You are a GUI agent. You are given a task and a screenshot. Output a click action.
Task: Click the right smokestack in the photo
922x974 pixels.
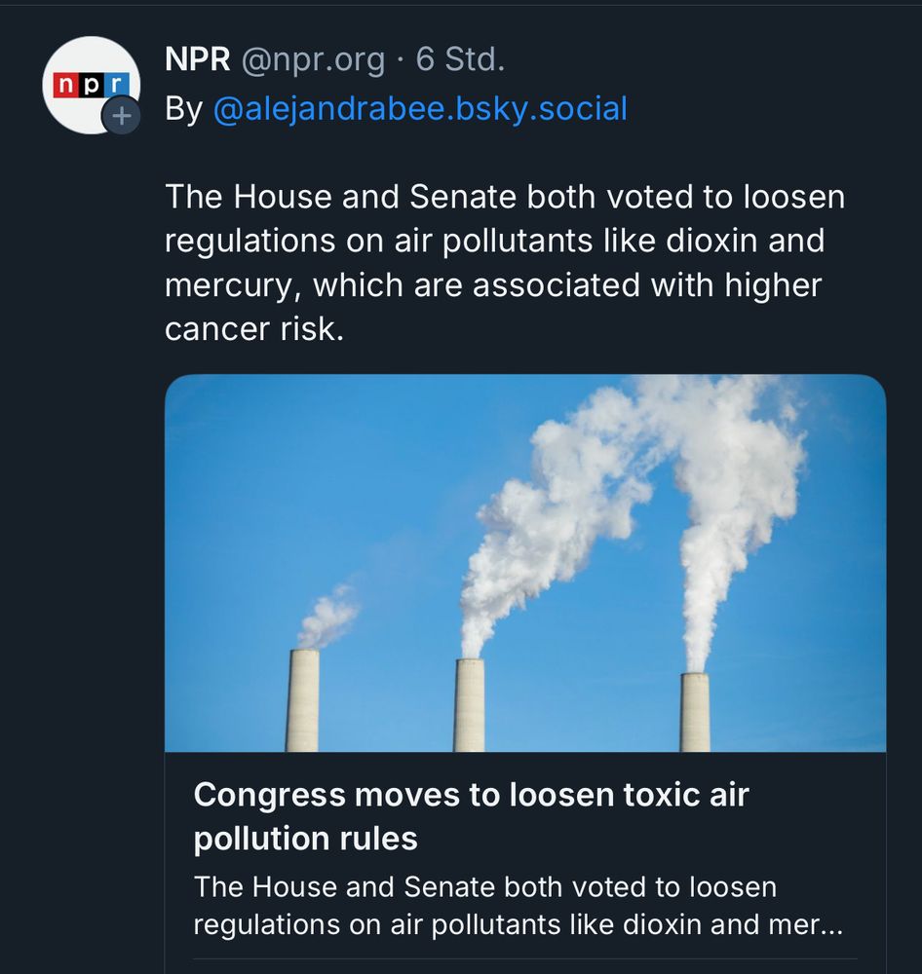(x=695, y=711)
